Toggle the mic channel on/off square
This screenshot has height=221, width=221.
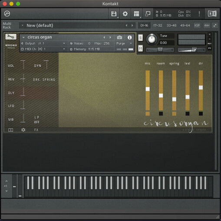tap(148, 114)
